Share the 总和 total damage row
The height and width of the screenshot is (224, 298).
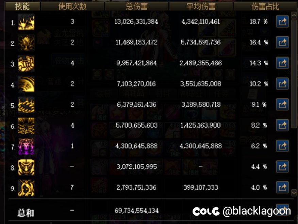pos(282,210)
